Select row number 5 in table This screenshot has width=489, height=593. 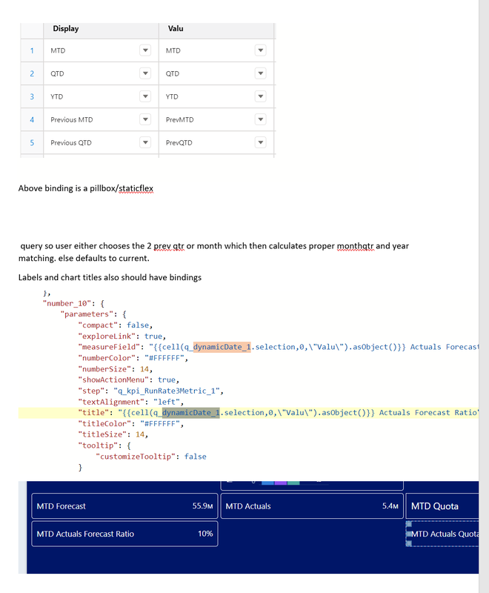32,142
